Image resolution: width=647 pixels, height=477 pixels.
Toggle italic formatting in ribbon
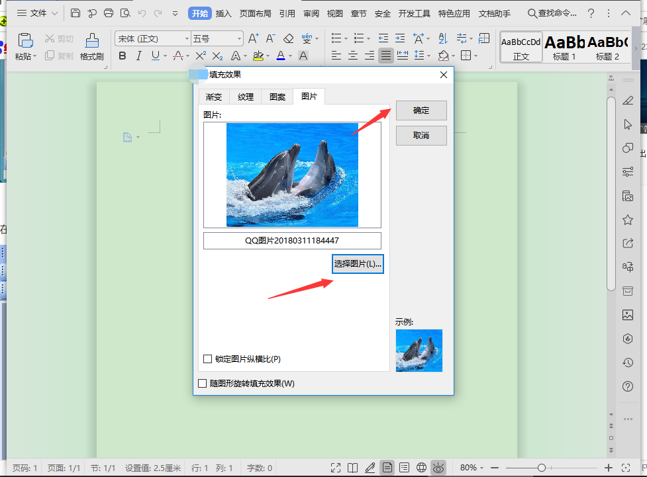pyautogui.click(x=138, y=56)
